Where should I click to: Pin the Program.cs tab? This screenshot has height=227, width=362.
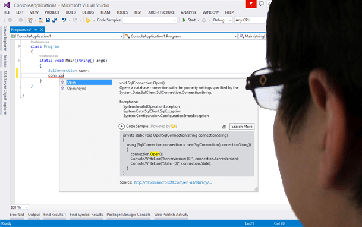36,30
